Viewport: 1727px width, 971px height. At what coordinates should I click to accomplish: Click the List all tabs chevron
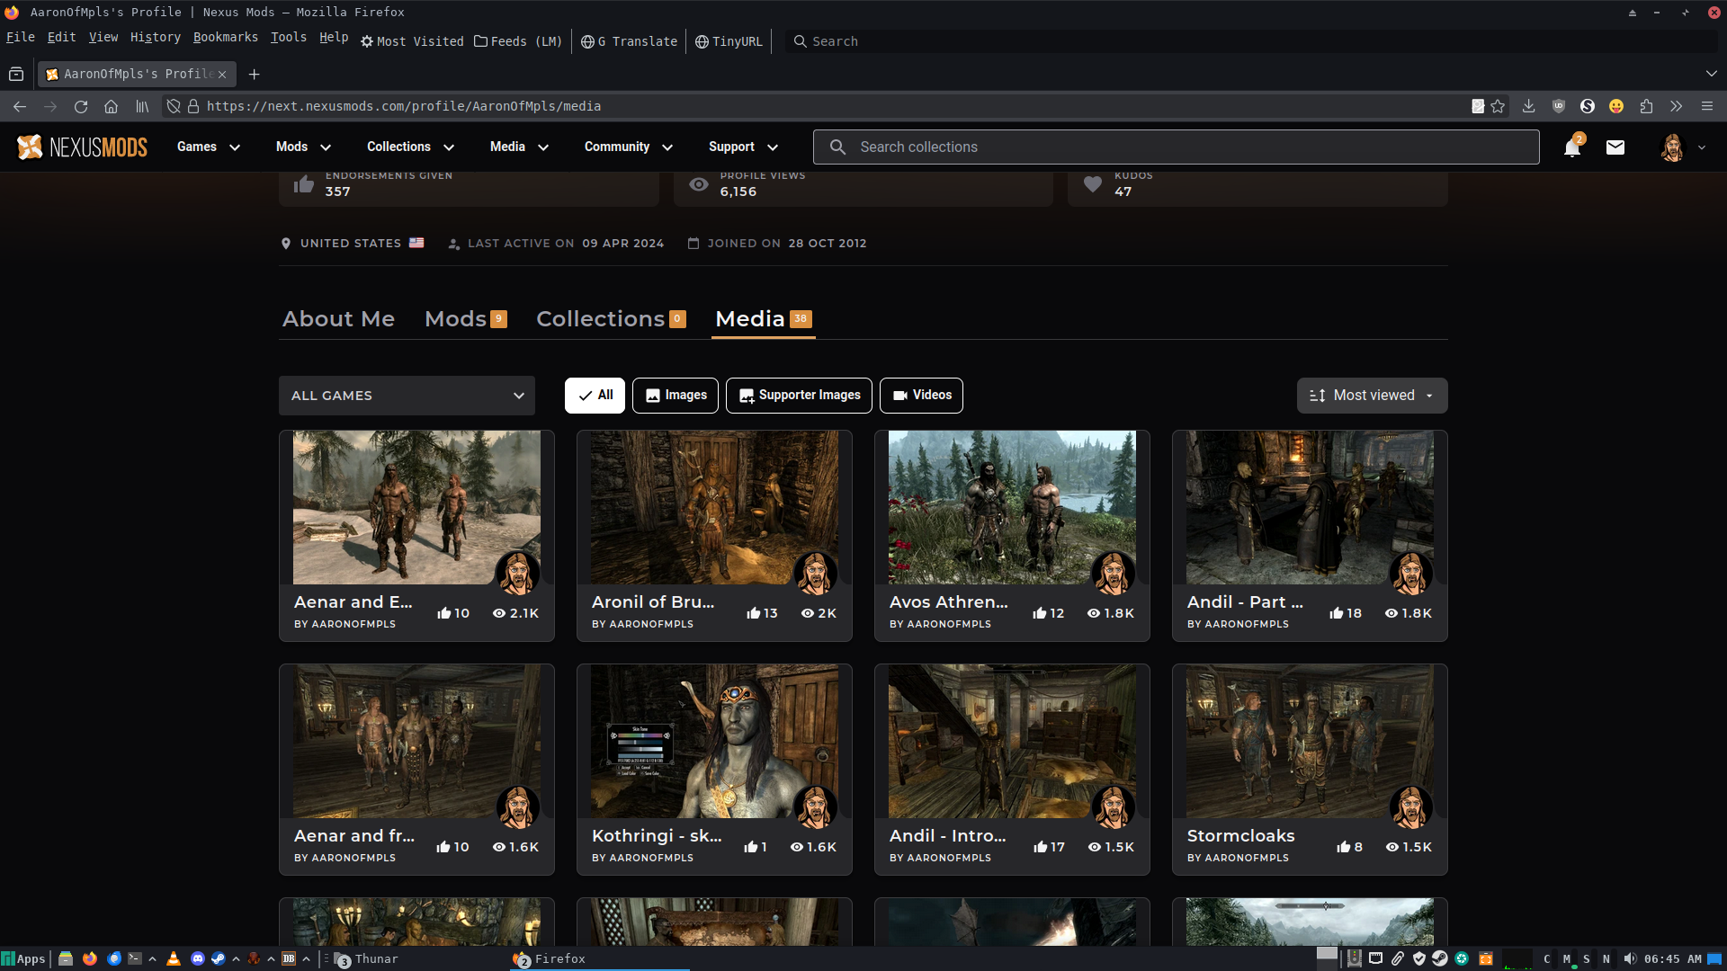1711,74
